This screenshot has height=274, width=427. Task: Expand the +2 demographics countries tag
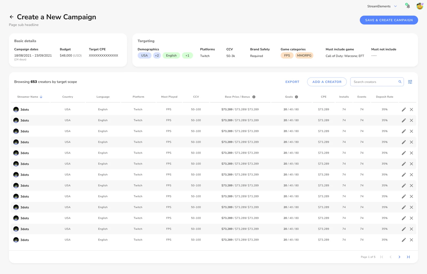pos(157,56)
